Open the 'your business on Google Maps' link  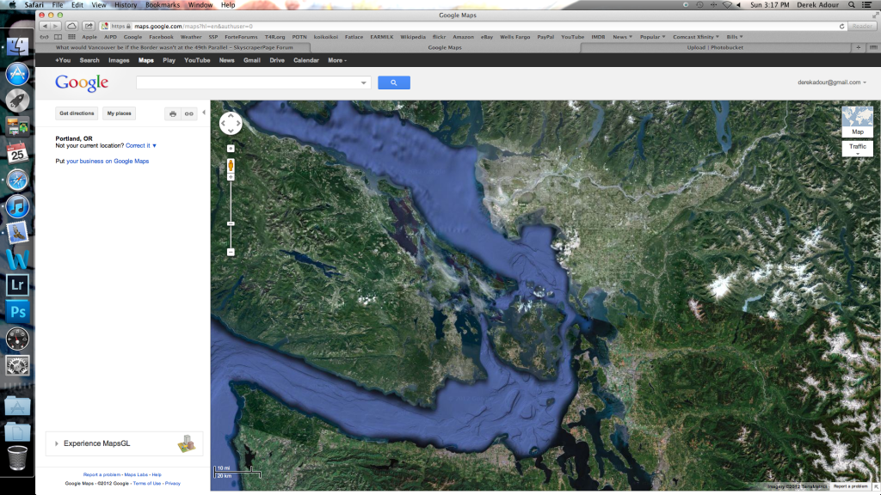108,161
